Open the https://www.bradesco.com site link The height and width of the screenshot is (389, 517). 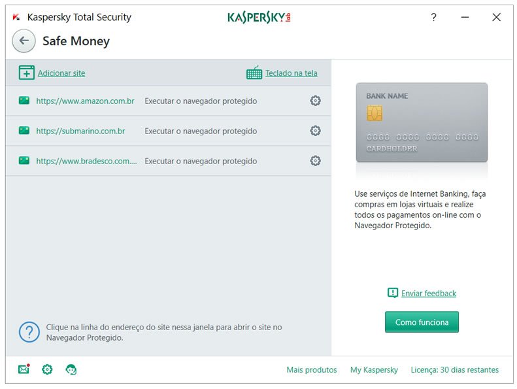click(x=86, y=161)
